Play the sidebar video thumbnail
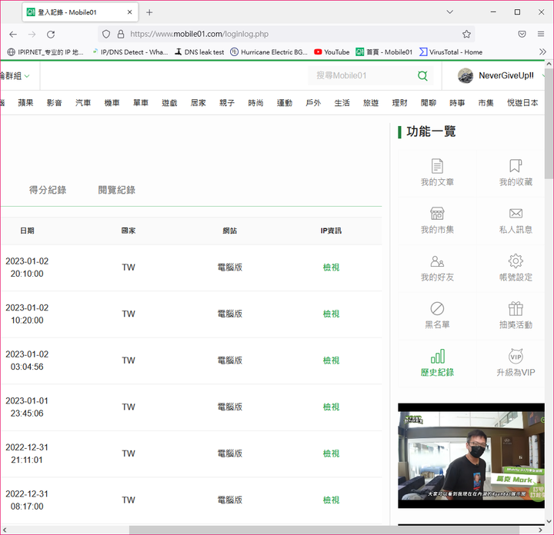The width and height of the screenshot is (554, 535). point(471,456)
